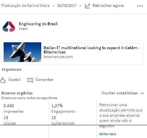Viewport: 147px width, 138px height.
Task: Click the Engineering do Brasil company name
Action: [x=38, y=24]
